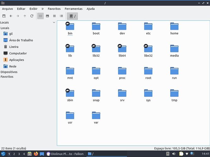Expand Dispositivos section in sidebar

[x=9, y=72]
